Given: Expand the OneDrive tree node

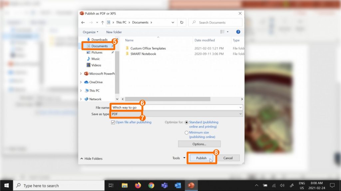Looking at the screenshot, I should pyautogui.click(x=81, y=82).
